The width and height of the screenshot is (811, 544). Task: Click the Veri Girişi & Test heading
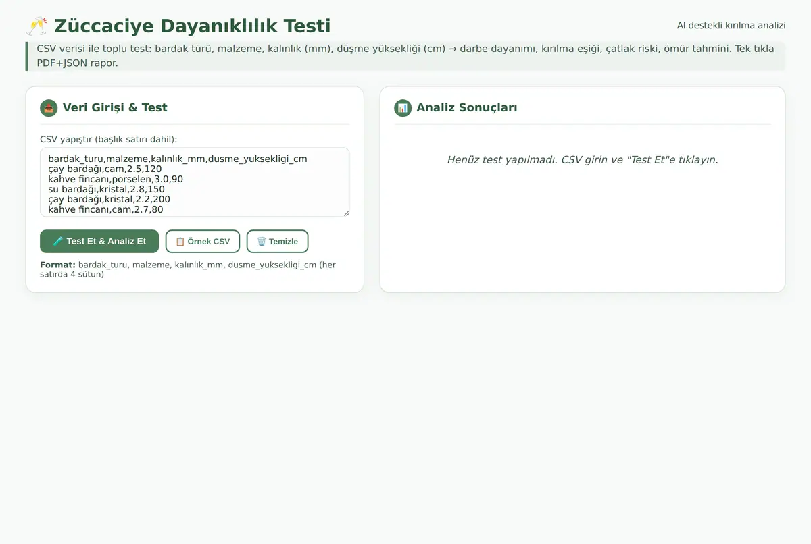pyautogui.click(x=115, y=107)
